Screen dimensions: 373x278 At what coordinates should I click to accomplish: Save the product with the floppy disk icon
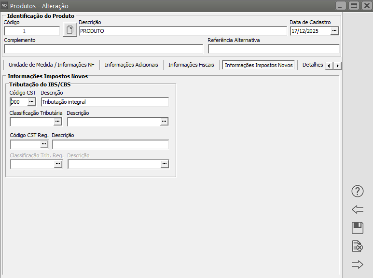357,228
